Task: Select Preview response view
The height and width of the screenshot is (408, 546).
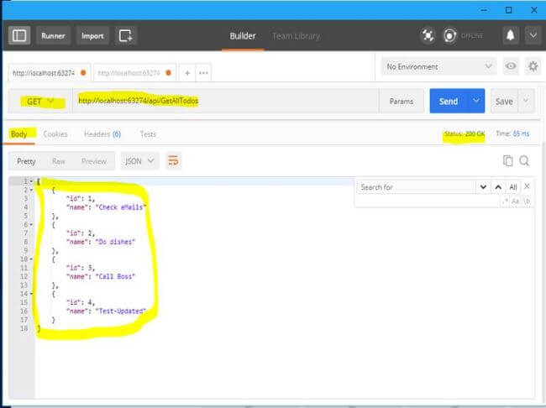Action: [94, 161]
